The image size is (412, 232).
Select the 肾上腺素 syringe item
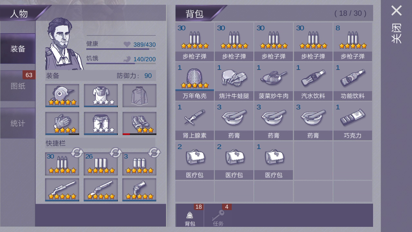[194, 121]
